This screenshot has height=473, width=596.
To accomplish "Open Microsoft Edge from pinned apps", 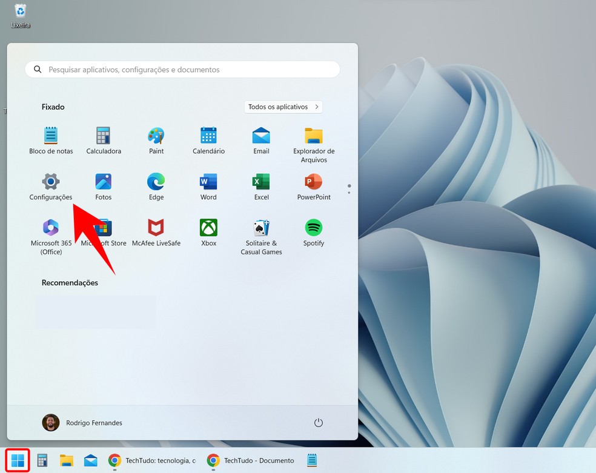I will pyautogui.click(x=156, y=187).
